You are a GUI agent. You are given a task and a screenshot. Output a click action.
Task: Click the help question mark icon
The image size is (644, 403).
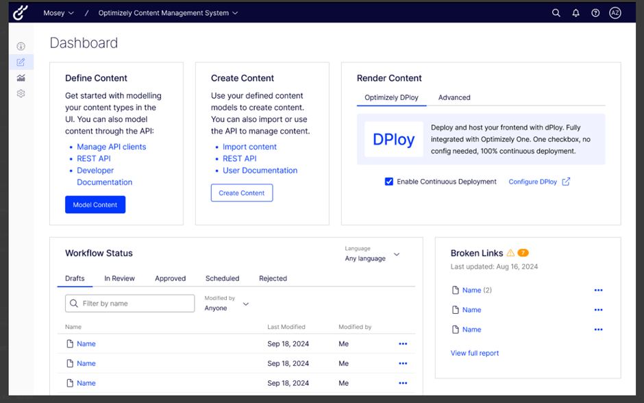pos(595,13)
